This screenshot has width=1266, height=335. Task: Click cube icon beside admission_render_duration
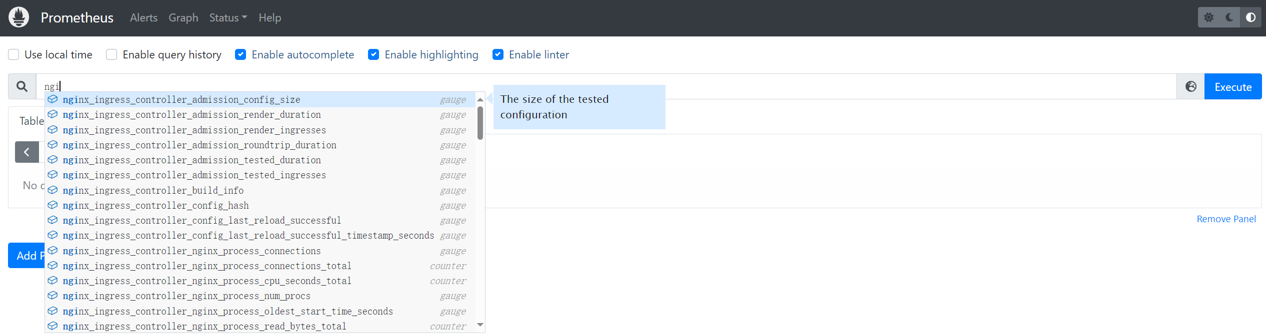click(x=52, y=114)
